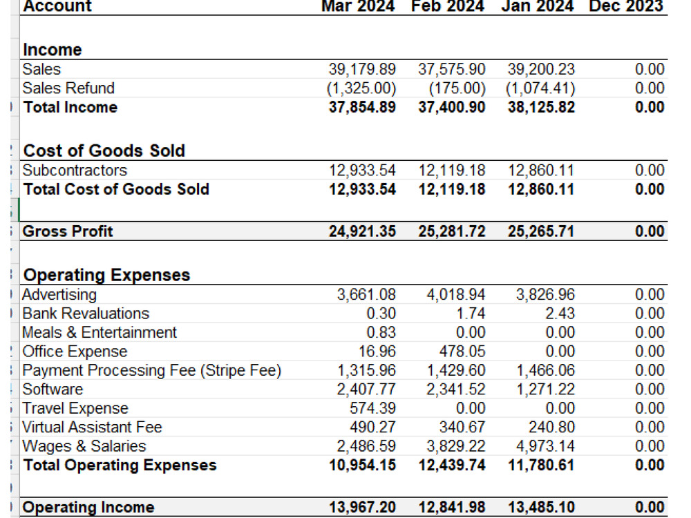Click Travel Expense value 574.39
691x518 pixels.
click(373, 408)
